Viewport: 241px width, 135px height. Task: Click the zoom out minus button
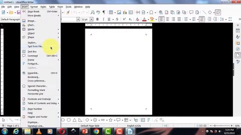[211, 126]
